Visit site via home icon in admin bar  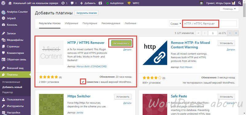(x=10, y=3)
